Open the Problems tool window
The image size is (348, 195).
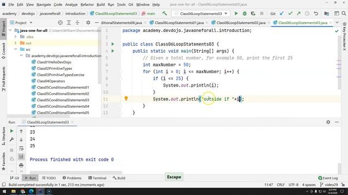pos(72,178)
